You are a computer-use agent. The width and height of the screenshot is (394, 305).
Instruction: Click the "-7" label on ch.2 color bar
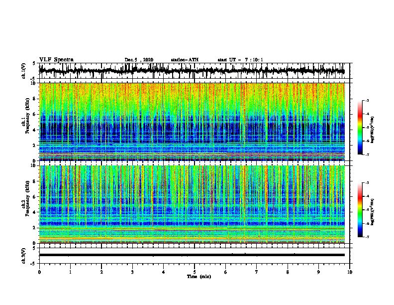coord(367,237)
